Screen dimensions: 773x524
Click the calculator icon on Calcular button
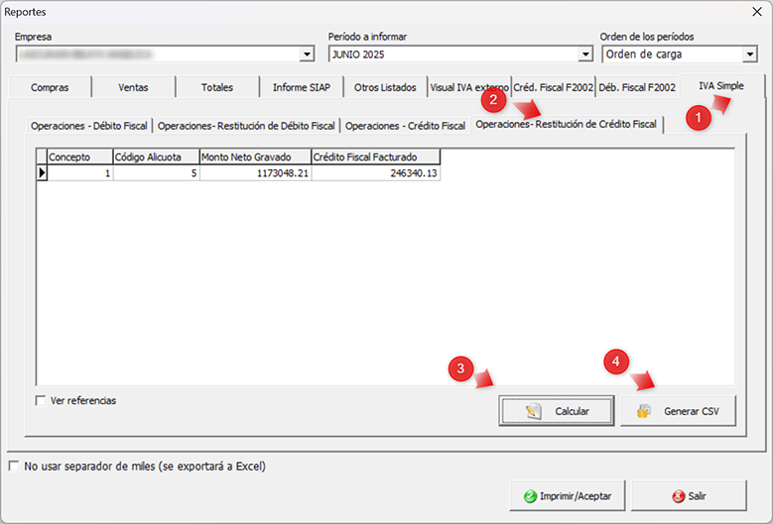533,411
